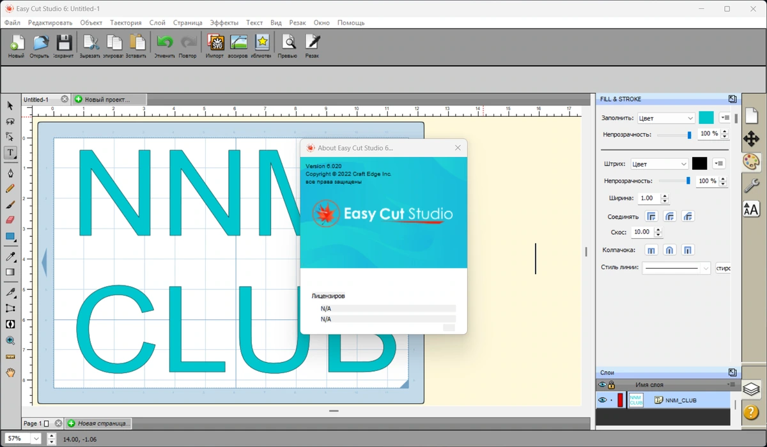Image resolution: width=767 pixels, height=447 pixels.
Task: Select the Text tool in toolbox
Action: coord(10,153)
